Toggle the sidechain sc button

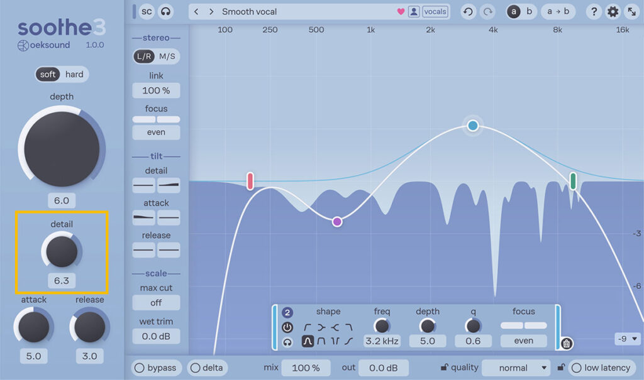pos(147,11)
